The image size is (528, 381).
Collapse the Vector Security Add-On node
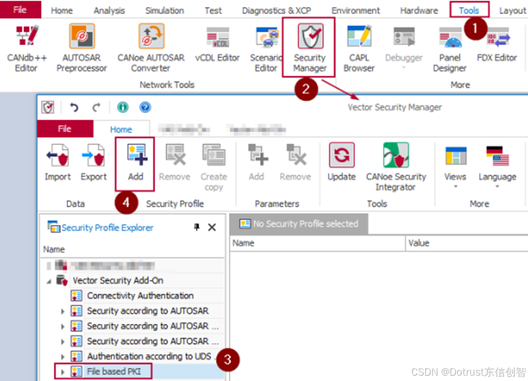pyautogui.click(x=49, y=281)
